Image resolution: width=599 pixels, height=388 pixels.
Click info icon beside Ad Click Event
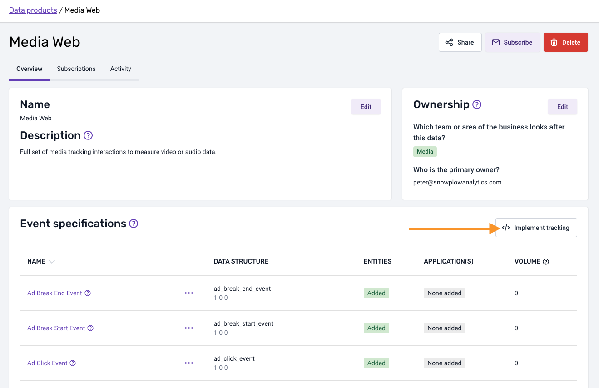point(73,363)
